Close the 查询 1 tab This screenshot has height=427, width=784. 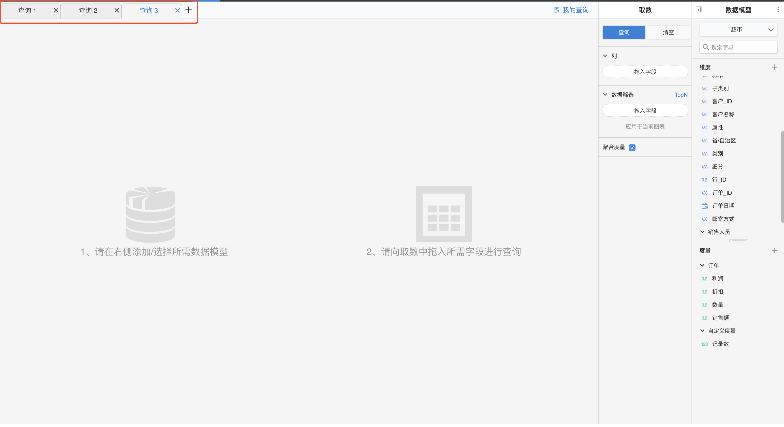[x=56, y=10]
